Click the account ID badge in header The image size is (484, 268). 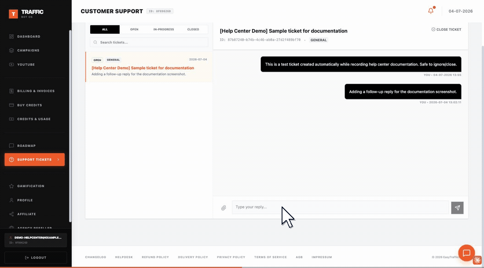coord(160,11)
